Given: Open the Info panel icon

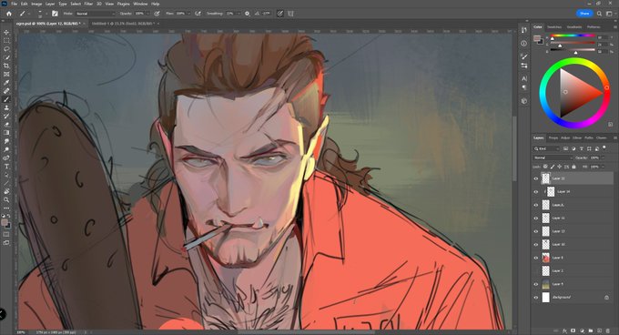Looking at the screenshot, I should click(523, 44).
